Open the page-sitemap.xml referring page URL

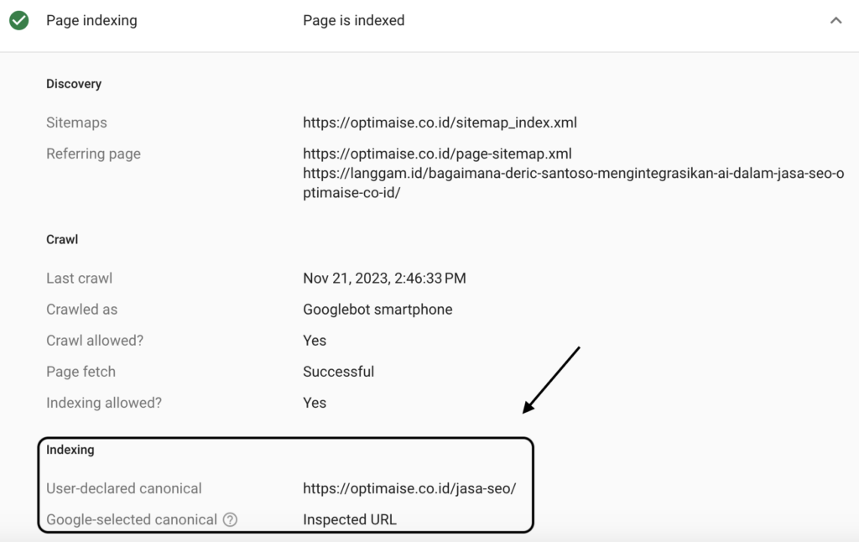[x=437, y=154]
